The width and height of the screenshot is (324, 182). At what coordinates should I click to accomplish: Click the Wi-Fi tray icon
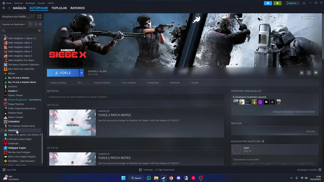point(302,178)
